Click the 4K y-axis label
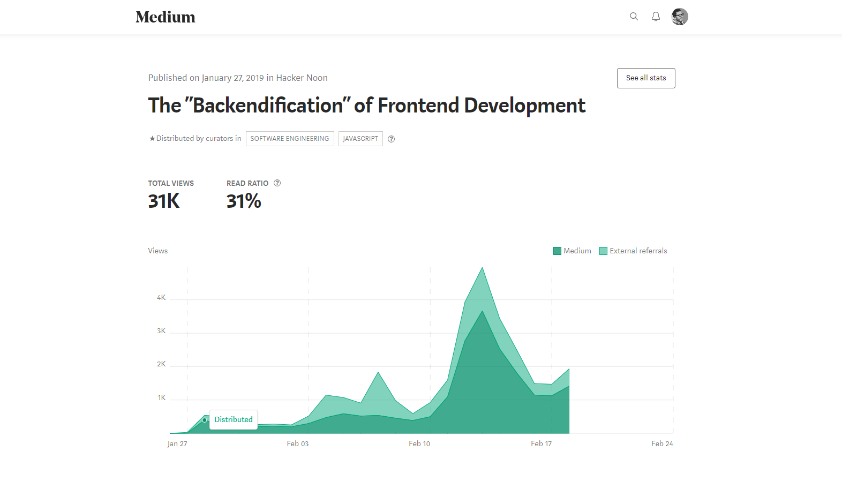The width and height of the screenshot is (842, 481). click(x=161, y=298)
